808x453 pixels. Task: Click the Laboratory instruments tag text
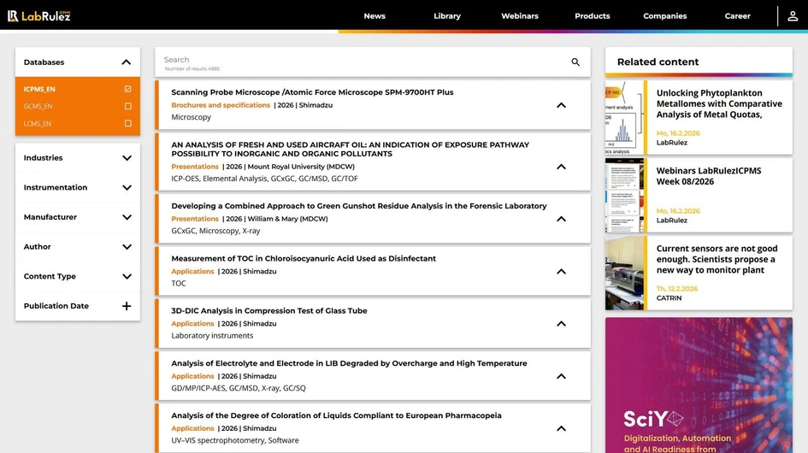212,336
